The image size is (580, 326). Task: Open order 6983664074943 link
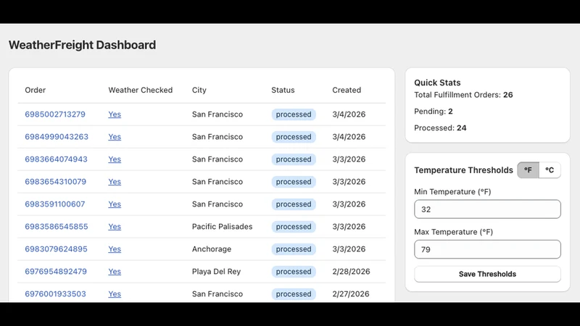tap(57, 159)
